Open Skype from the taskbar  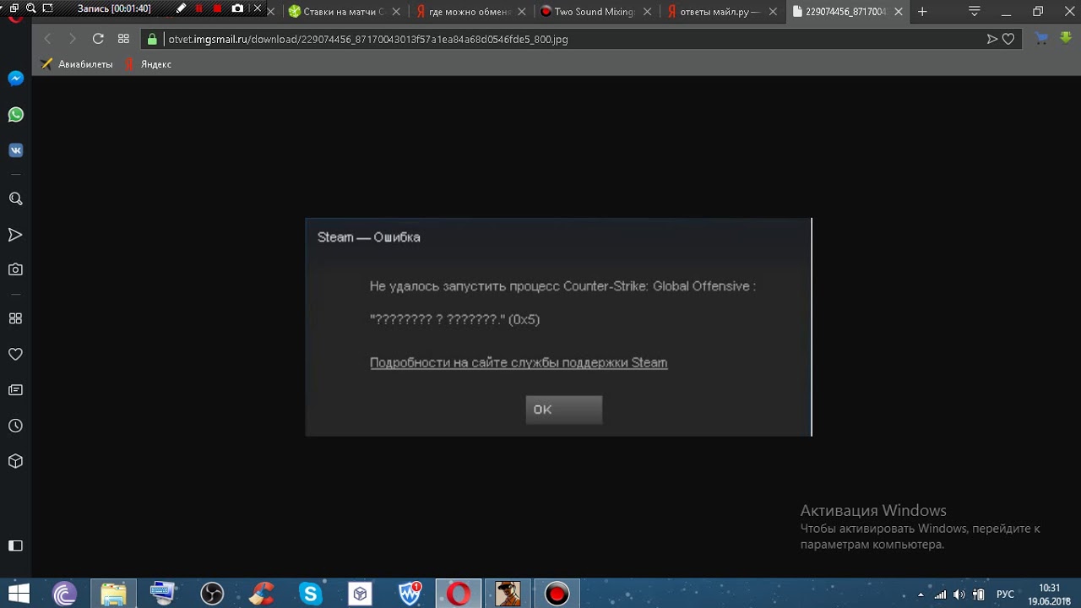tap(311, 594)
